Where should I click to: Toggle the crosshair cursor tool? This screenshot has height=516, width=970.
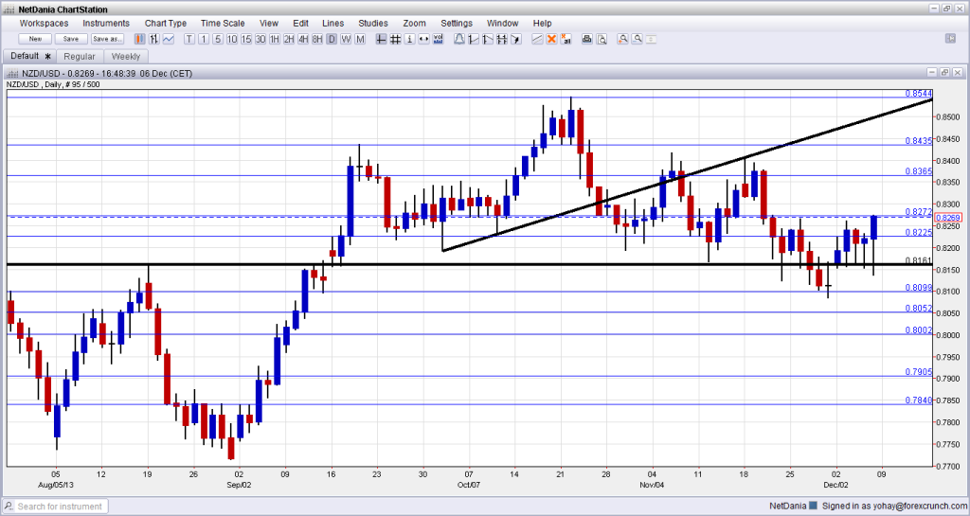tap(381, 39)
